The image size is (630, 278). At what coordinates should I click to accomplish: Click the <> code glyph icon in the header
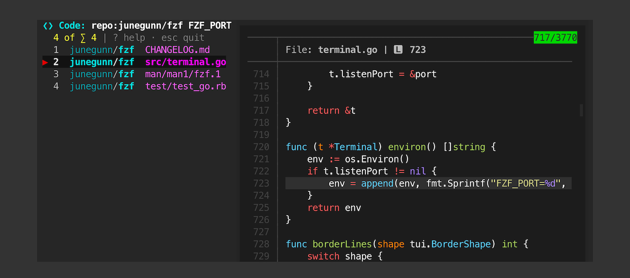tap(48, 25)
